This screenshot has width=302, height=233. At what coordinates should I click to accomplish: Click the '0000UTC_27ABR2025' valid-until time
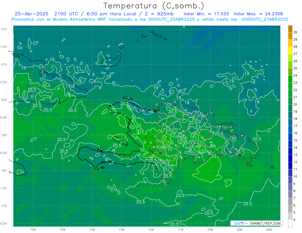click(x=265, y=19)
